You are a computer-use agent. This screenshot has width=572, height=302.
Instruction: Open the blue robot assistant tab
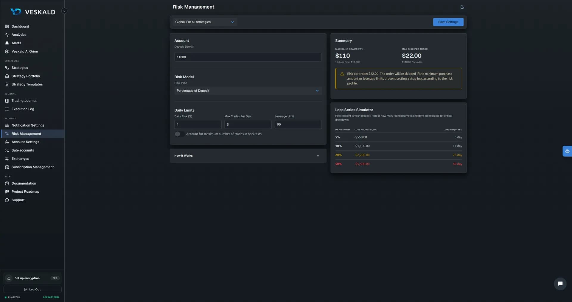(x=567, y=151)
